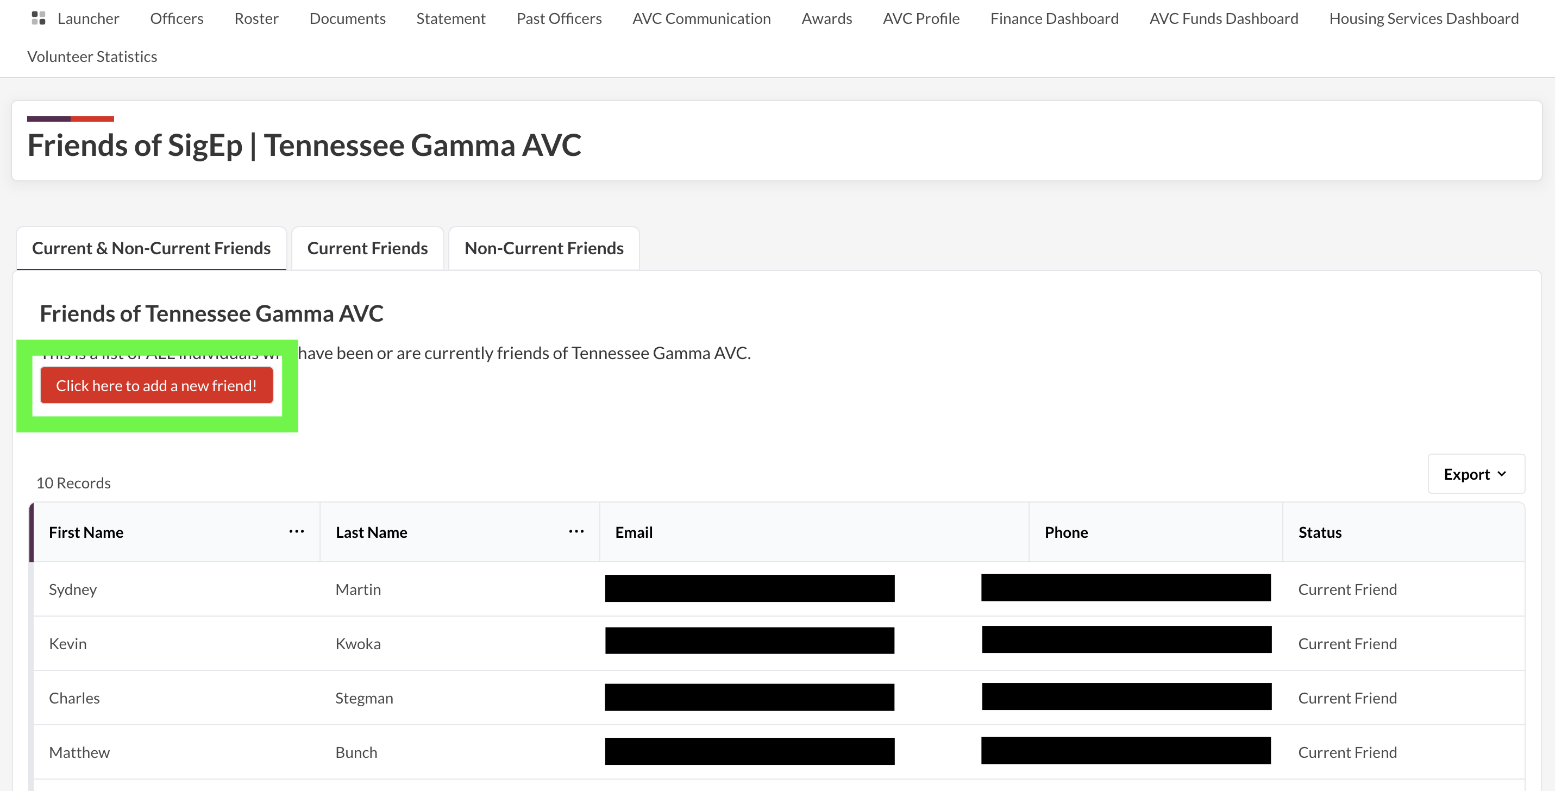Screen dimensions: 1555x791
Task: Expand the Export dropdown
Action: coord(1475,474)
